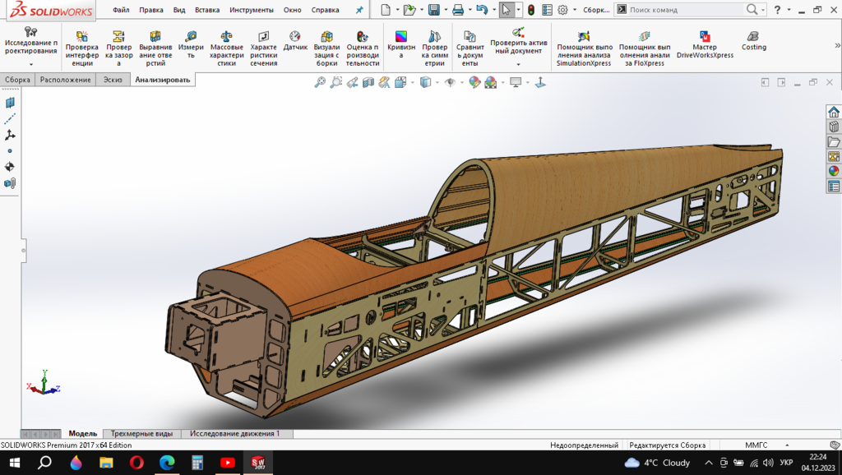Activate the Section View icon
The height and width of the screenshot is (475, 842).
[368, 82]
